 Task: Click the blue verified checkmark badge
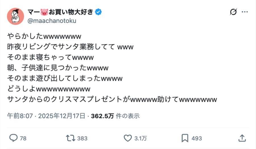(99, 12)
